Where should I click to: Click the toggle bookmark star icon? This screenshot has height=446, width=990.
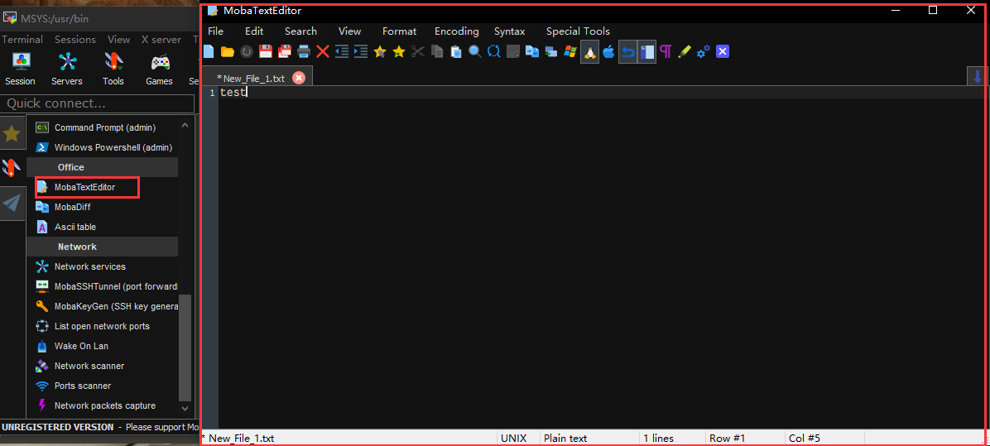click(379, 52)
